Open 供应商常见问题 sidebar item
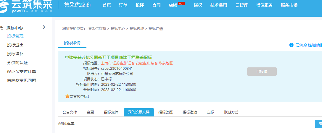 [21, 80]
